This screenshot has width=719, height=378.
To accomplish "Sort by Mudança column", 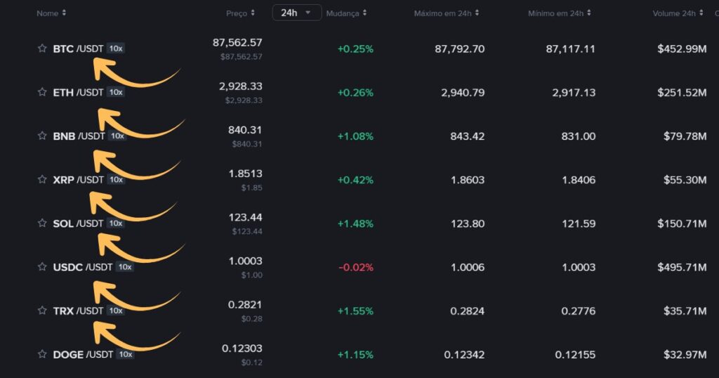I will tap(346, 13).
